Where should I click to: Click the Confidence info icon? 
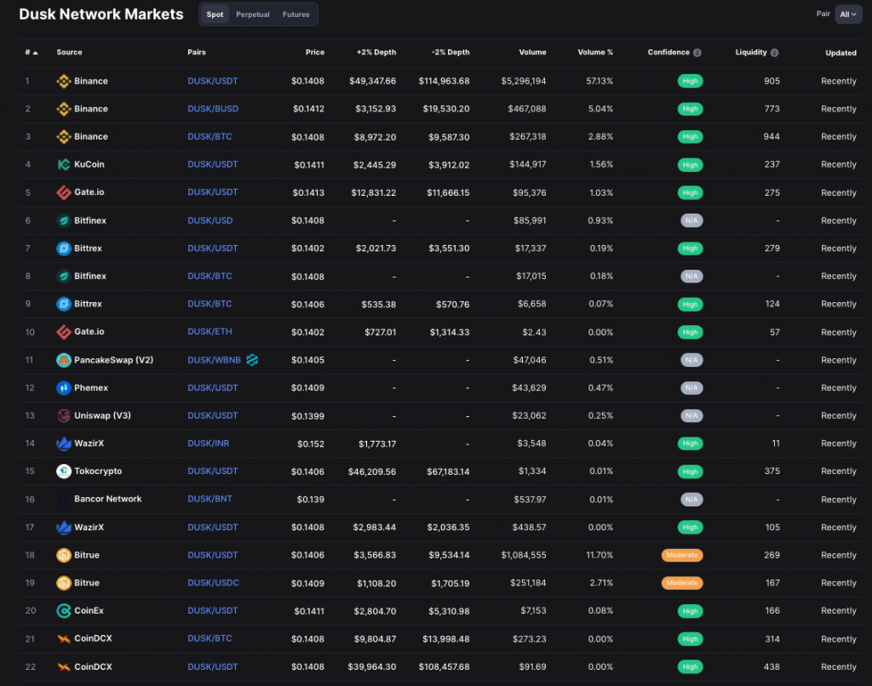click(x=697, y=53)
